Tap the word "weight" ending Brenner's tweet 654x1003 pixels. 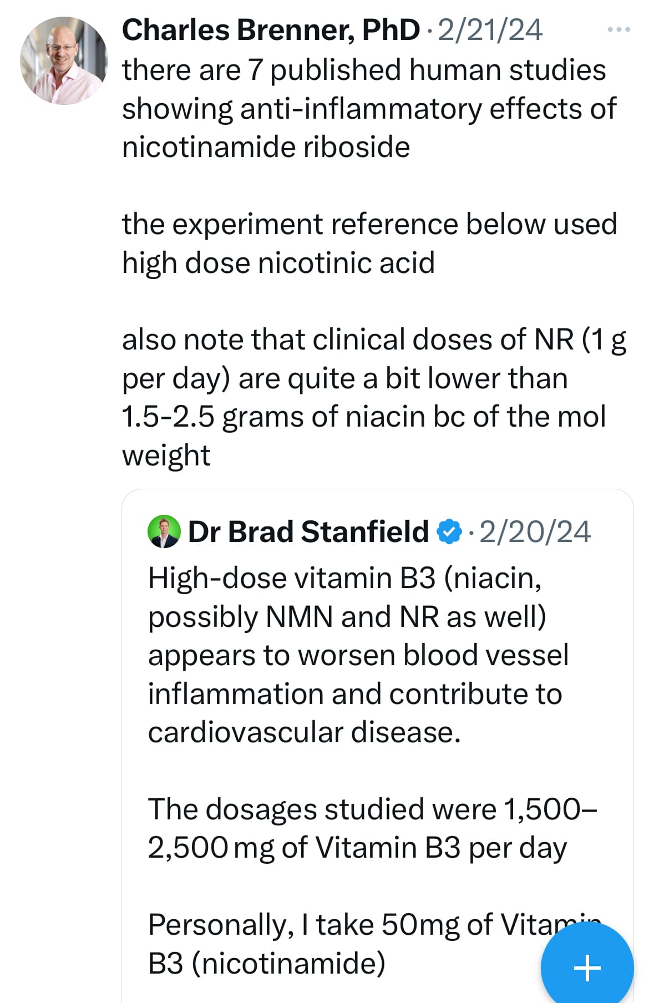[166, 455]
